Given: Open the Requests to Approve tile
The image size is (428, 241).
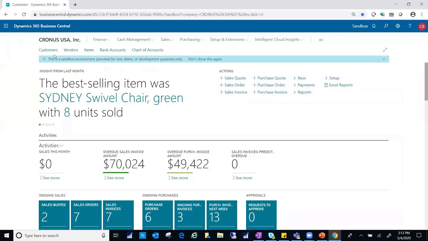Looking at the screenshot, I should [261, 215].
